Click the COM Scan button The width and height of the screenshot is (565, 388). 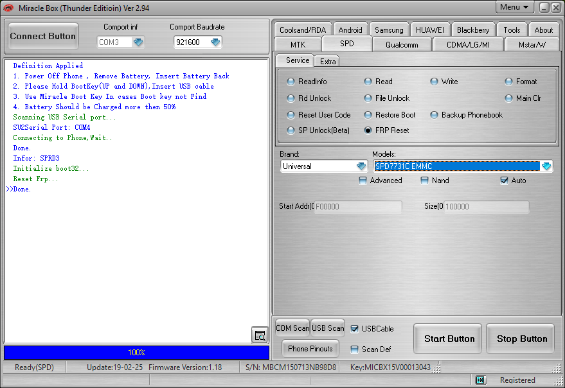pos(292,328)
